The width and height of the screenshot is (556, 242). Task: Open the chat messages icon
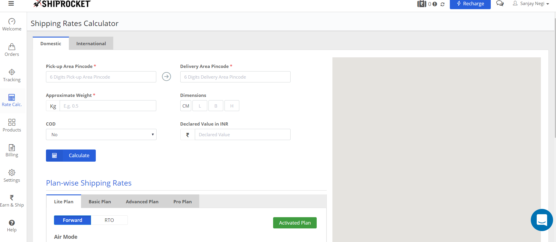point(500,4)
